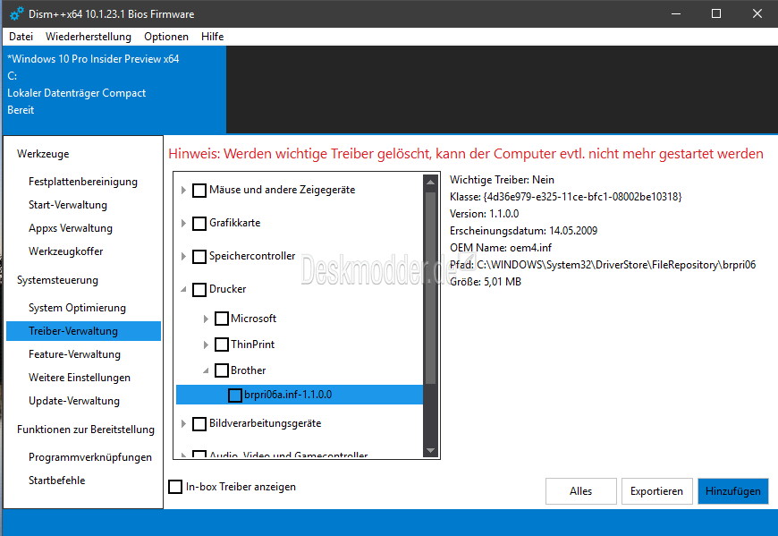Check the Grafikkarte checkbox

point(199,224)
